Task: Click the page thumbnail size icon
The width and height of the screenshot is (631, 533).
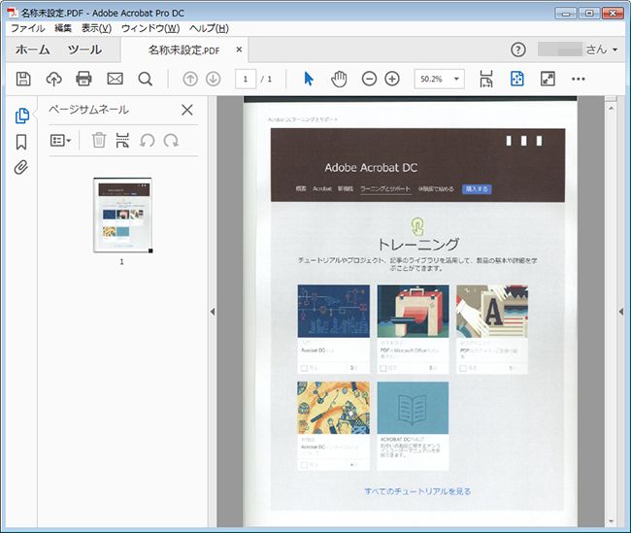Action: point(122,140)
